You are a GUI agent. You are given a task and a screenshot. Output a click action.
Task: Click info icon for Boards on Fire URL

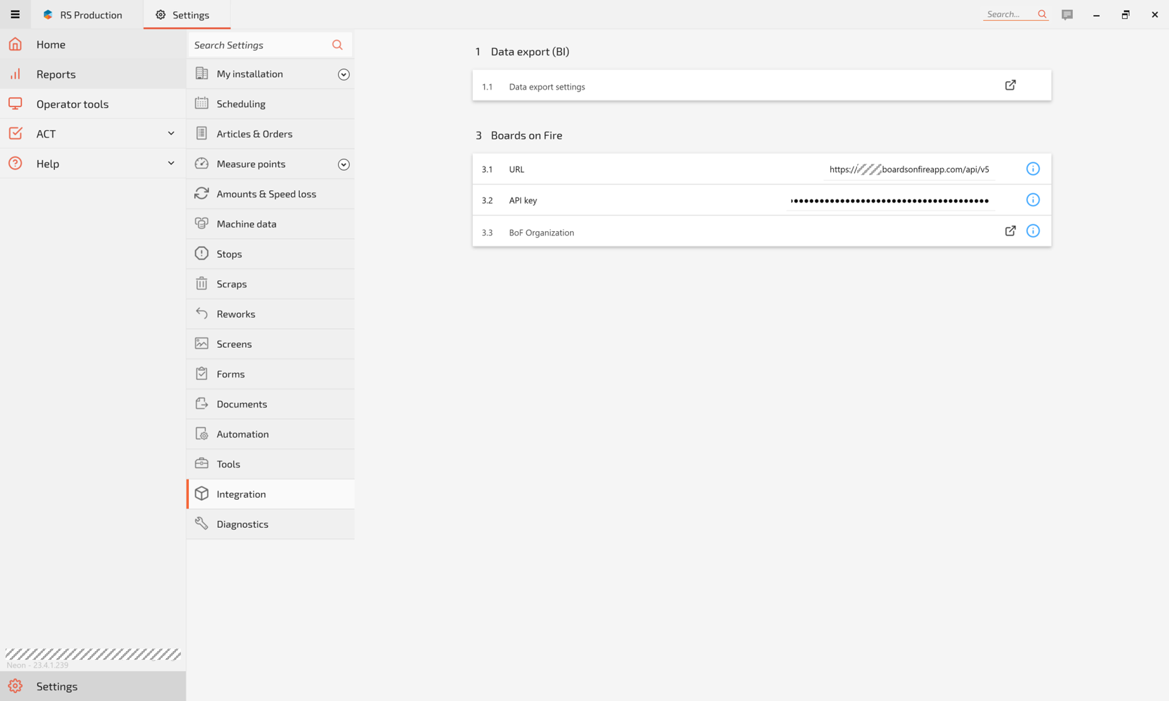click(1032, 169)
